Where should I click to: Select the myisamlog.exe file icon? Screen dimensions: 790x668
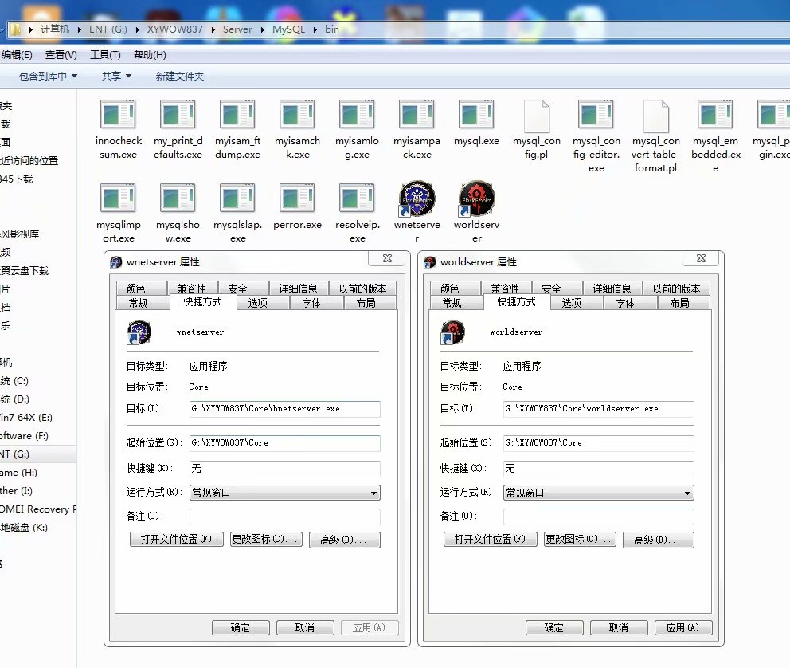[357, 114]
